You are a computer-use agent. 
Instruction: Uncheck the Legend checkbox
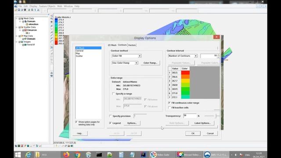coord(110,123)
